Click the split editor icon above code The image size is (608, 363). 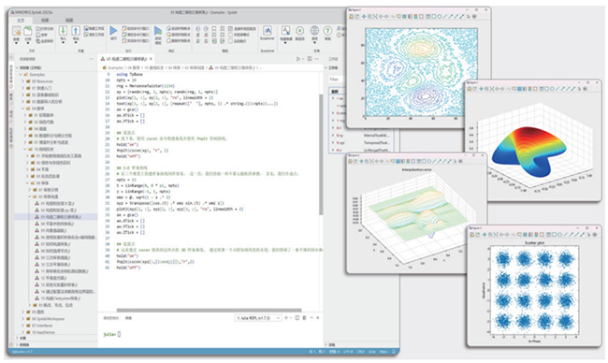point(310,59)
